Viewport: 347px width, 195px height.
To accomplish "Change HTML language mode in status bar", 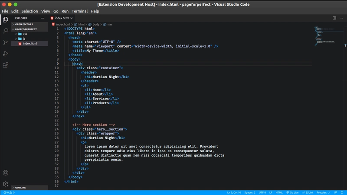I will 279,192.
